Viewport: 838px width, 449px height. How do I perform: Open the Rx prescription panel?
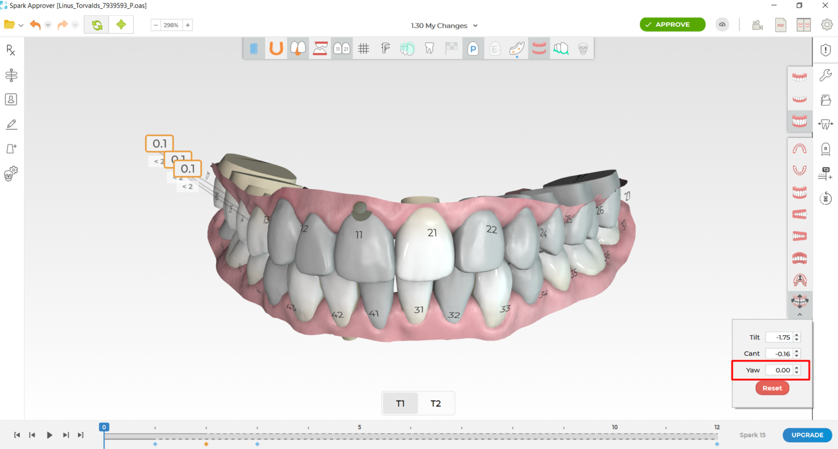point(11,50)
